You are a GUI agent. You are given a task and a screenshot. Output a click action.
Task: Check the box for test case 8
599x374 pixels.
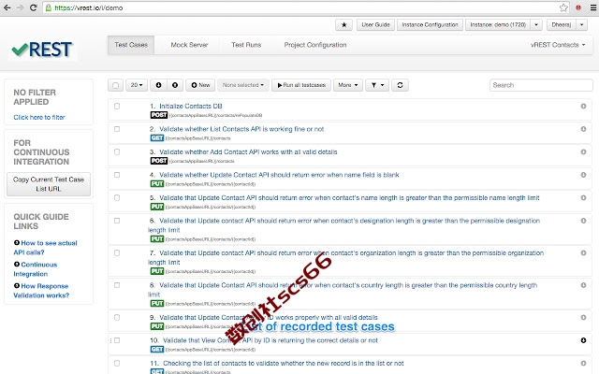tap(117, 285)
